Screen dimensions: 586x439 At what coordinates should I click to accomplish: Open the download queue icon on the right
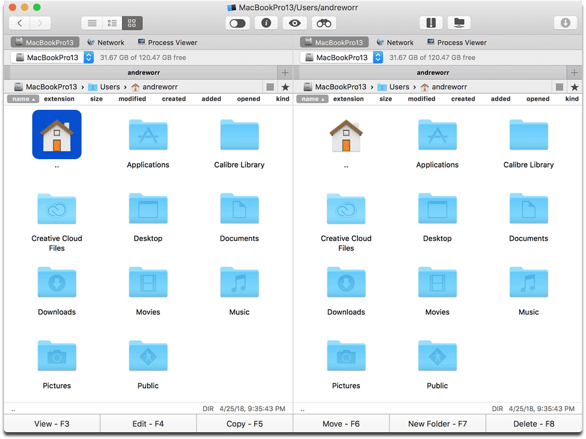[566, 22]
